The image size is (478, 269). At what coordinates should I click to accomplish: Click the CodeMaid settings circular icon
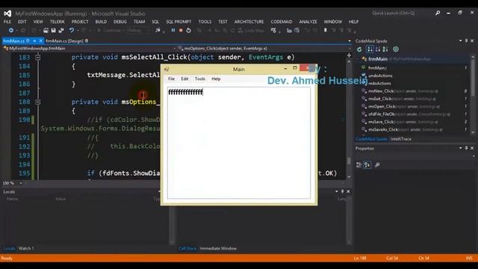(396, 49)
